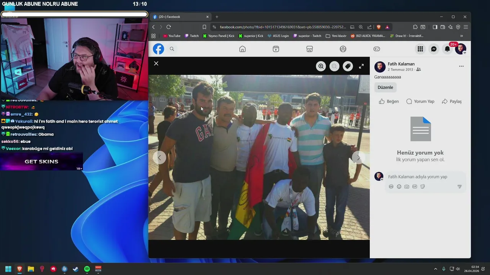Zoom out of the photo
The image size is (490, 275).
point(334,66)
